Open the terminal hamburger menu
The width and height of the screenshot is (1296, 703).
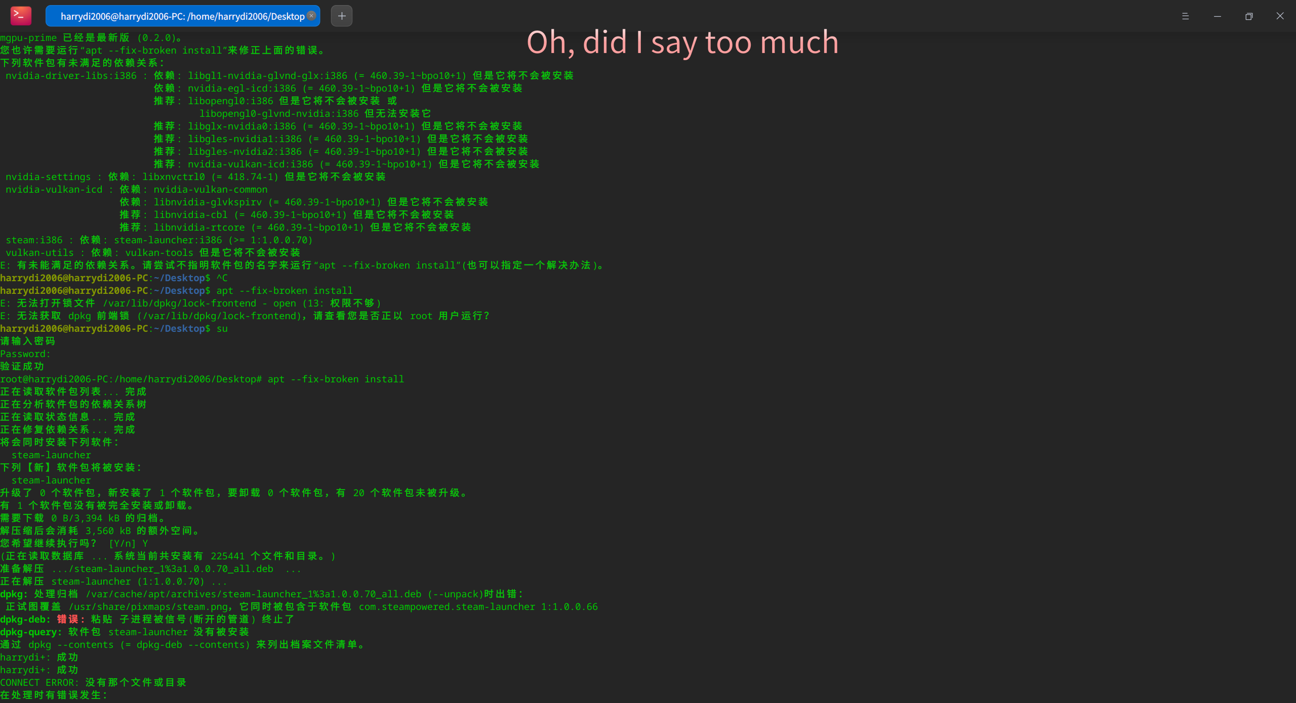pyautogui.click(x=1185, y=16)
